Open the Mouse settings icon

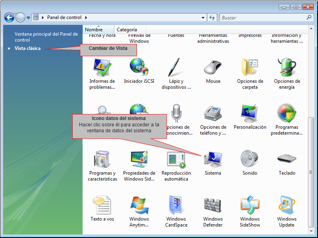pyautogui.click(x=213, y=68)
